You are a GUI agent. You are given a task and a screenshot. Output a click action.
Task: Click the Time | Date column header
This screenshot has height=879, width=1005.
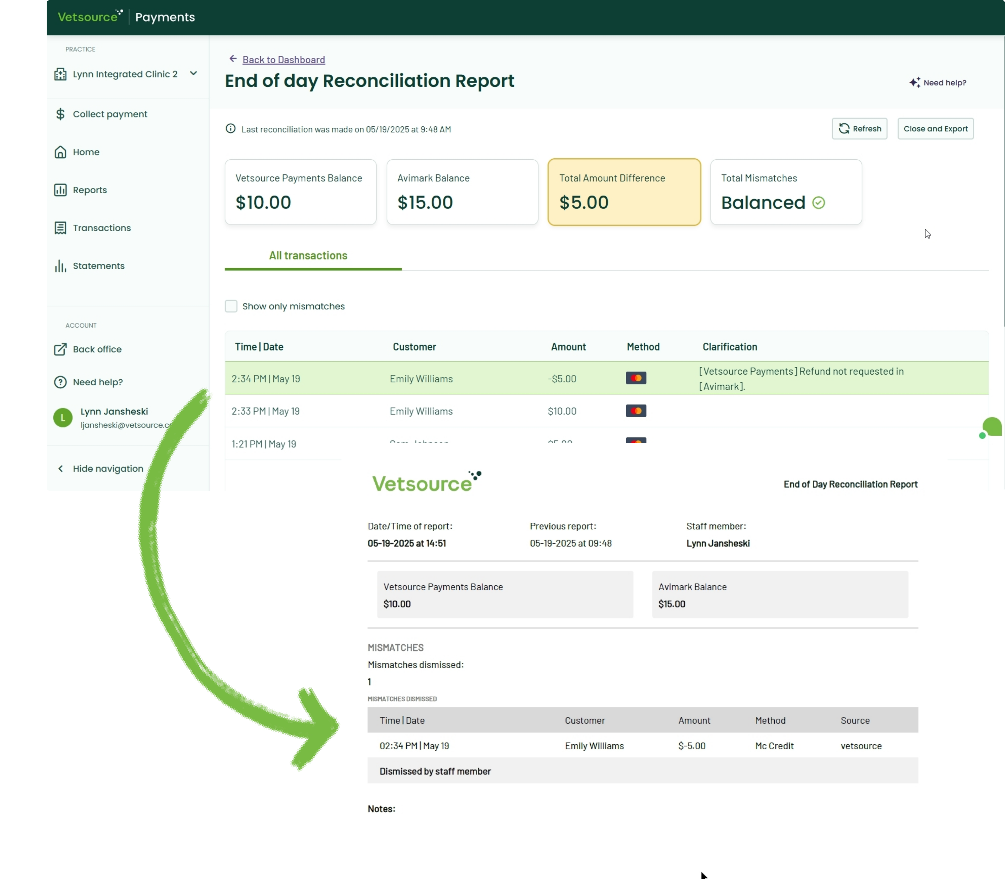click(259, 347)
